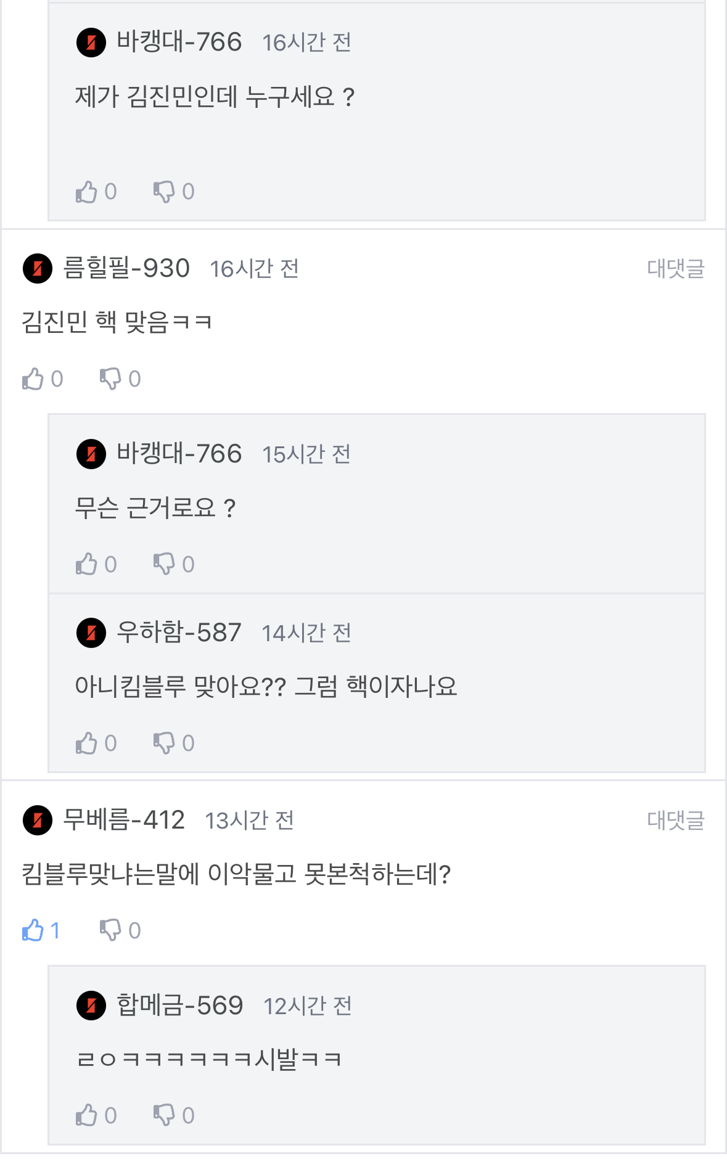This screenshot has width=727, height=1172.
Task: Dislike the reply by 합메금-569
Action: click(165, 1115)
